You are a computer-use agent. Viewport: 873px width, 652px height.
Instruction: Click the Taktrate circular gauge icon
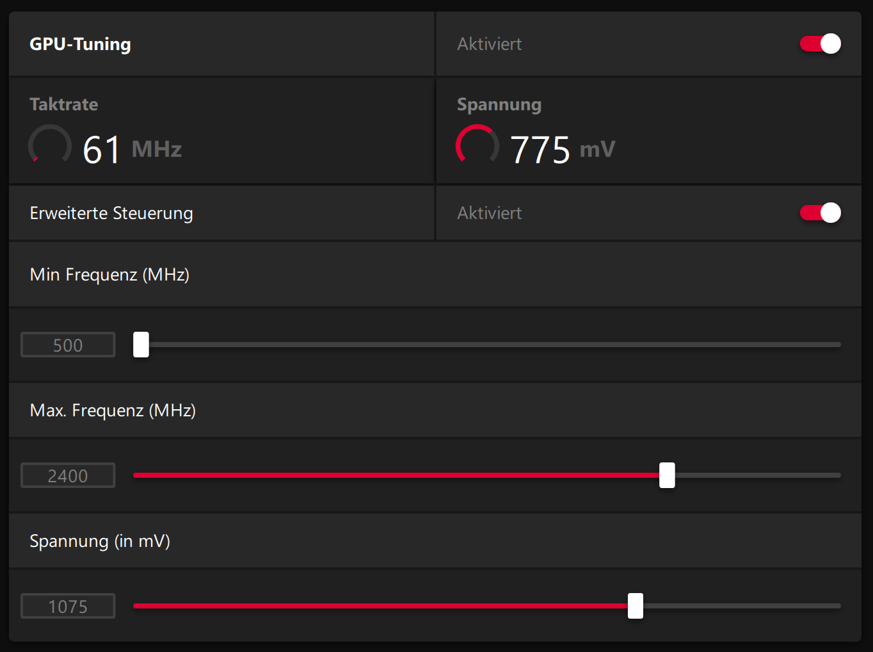(50, 145)
